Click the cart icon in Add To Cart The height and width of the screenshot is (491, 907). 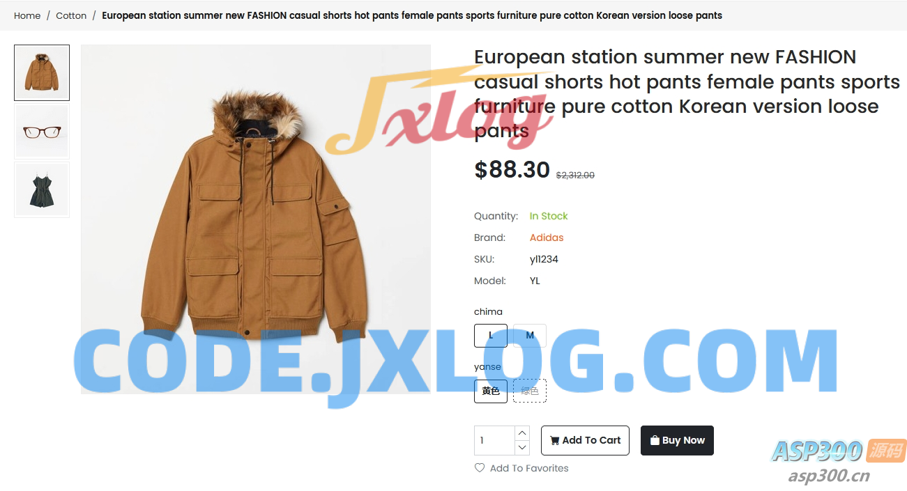(554, 440)
